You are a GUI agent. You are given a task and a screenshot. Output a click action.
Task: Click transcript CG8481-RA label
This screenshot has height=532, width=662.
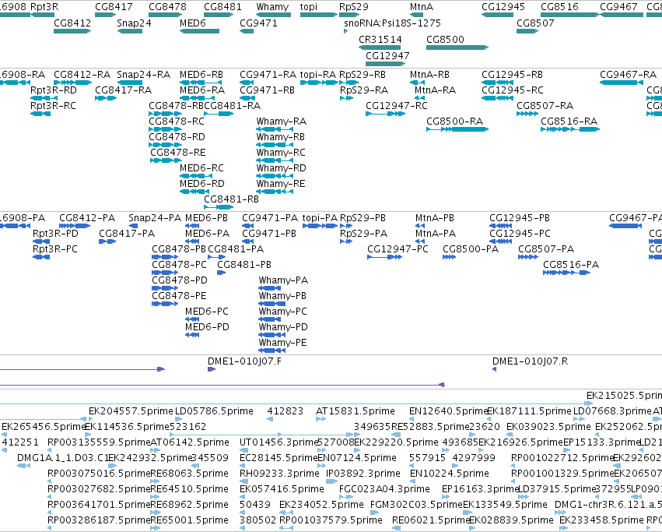[233, 106]
